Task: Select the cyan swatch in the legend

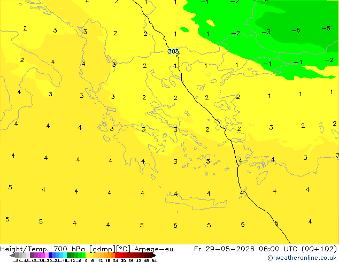Action: click(65, 255)
